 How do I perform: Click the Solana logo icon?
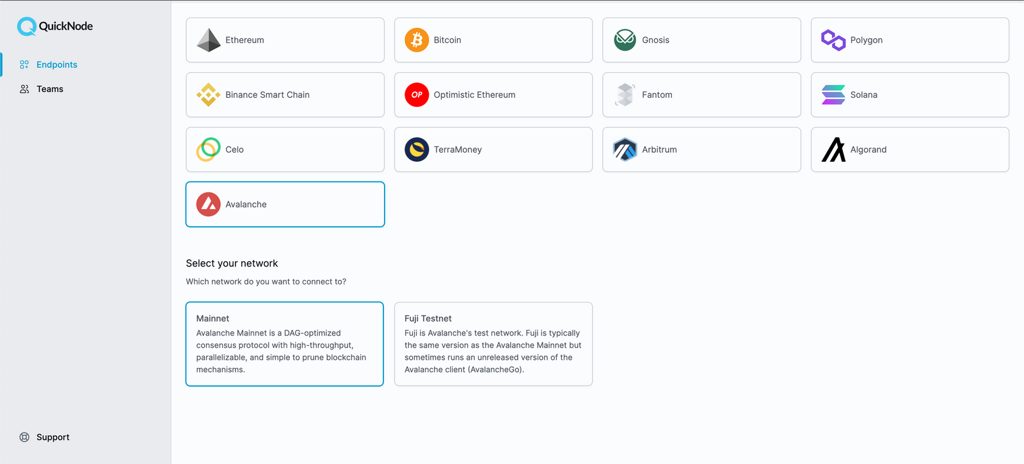(x=833, y=95)
